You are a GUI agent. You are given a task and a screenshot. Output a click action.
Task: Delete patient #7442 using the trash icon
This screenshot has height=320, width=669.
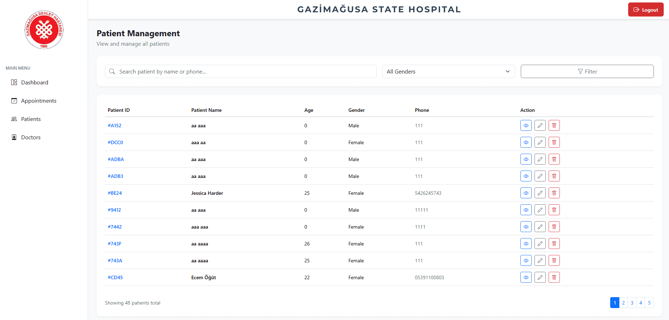[x=554, y=227]
